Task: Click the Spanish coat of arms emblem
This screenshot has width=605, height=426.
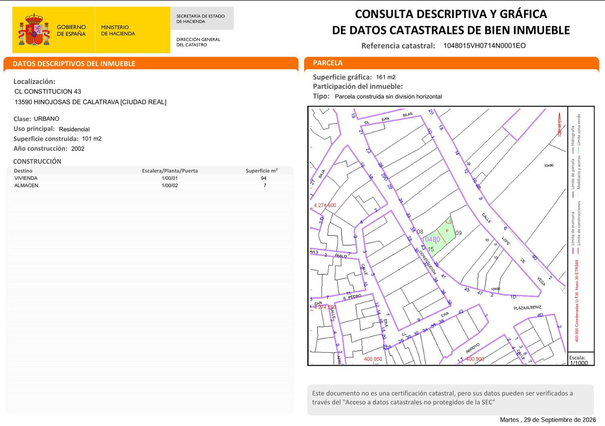Action: click(34, 29)
